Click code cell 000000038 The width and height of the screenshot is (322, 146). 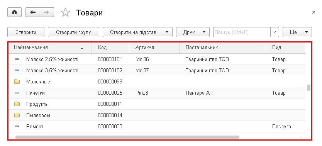[x=110, y=126]
